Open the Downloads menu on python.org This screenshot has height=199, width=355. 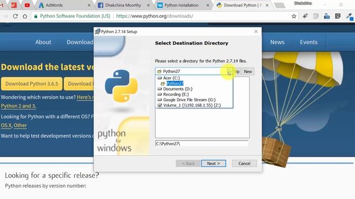(x=80, y=42)
